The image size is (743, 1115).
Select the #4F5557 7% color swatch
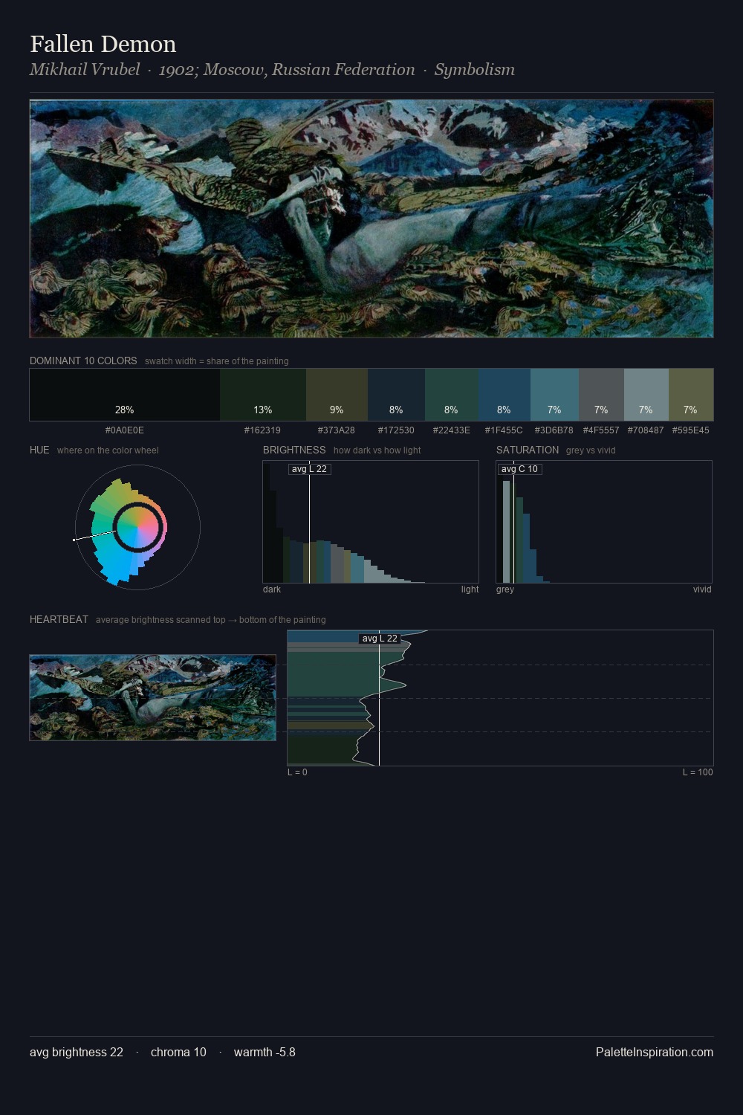(x=601, y=395)
